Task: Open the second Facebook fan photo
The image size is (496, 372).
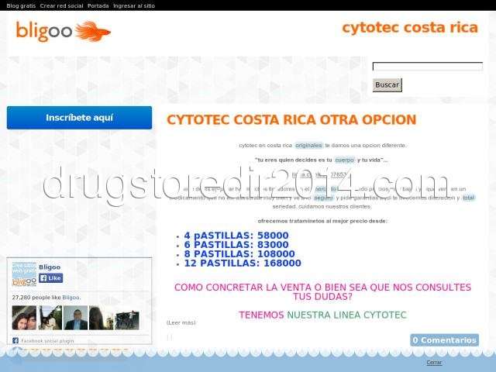Action: tap(50, 318)
